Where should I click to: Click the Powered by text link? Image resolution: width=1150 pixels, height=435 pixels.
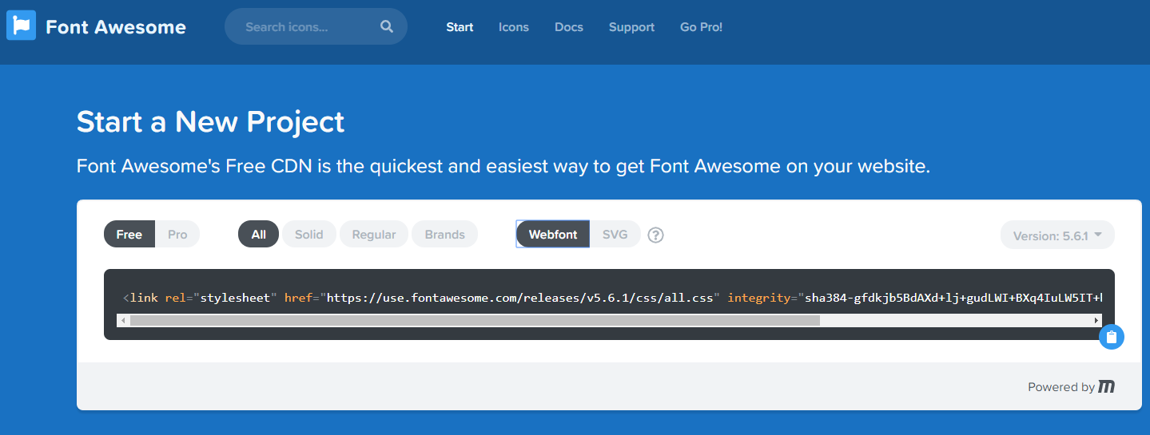1061,386
